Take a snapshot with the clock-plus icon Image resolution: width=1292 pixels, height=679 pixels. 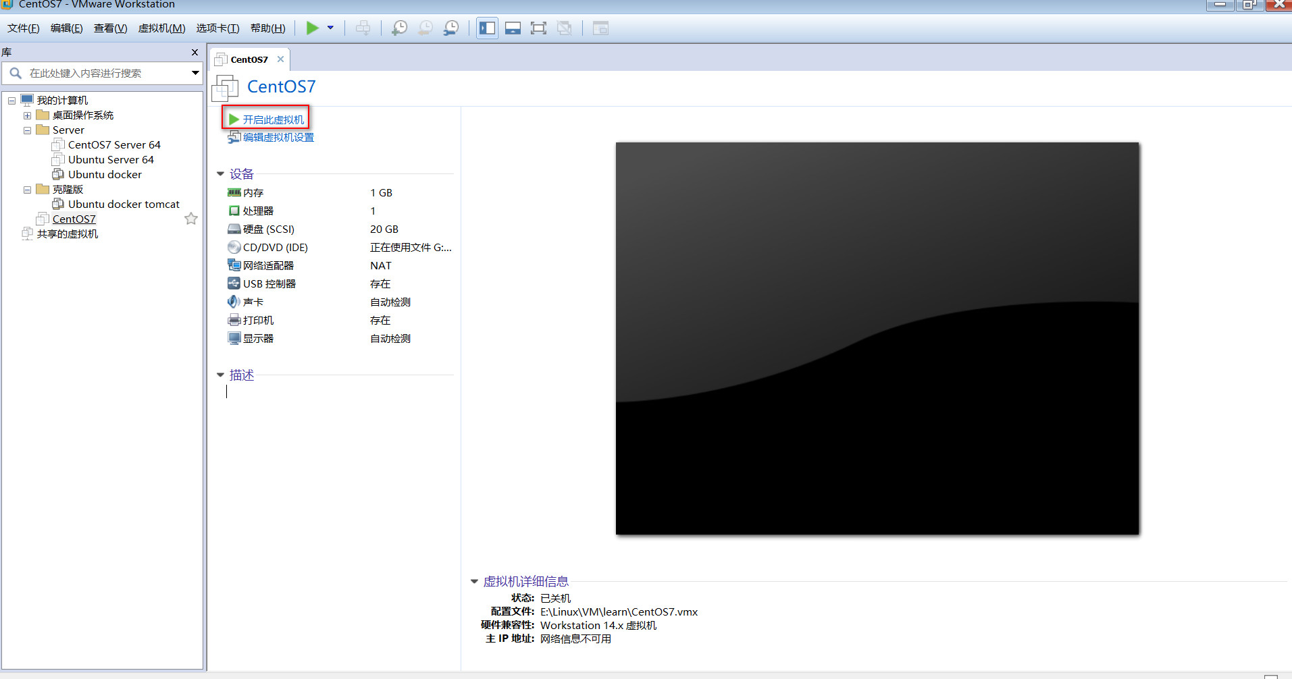400,28
